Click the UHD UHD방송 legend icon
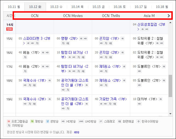The height and width of the screenshot is (139, 176). pyautogui.click(x=81, y=121)
